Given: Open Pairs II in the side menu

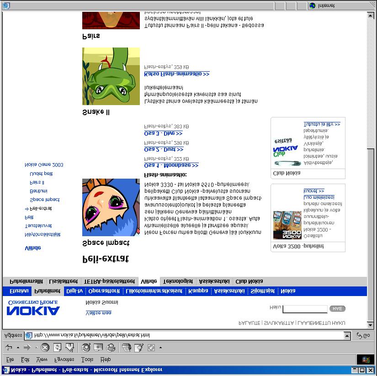Looking at the screenshot, I should [37, 182].
